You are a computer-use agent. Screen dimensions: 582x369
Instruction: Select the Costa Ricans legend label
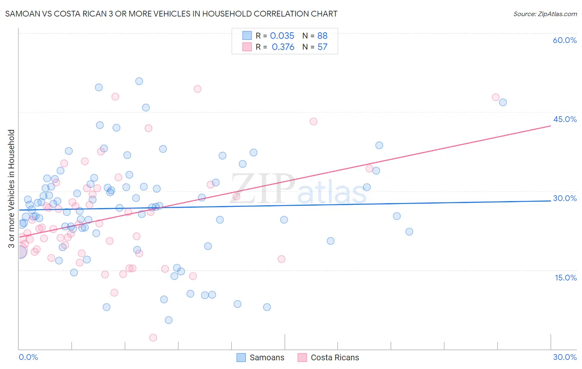point(335,357)
